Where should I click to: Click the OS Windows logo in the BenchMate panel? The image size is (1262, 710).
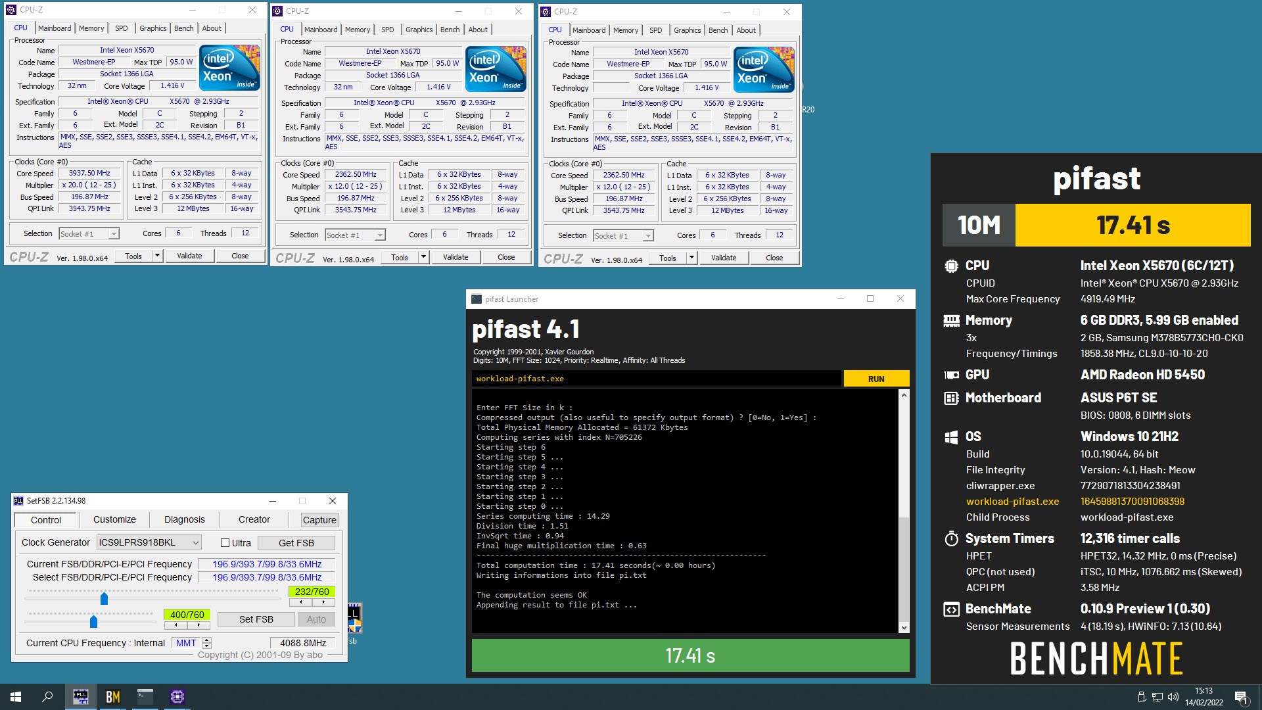coord(951,437)
